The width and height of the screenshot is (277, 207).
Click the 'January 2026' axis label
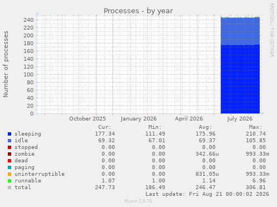pyautogui.click(x=139, y=119)
